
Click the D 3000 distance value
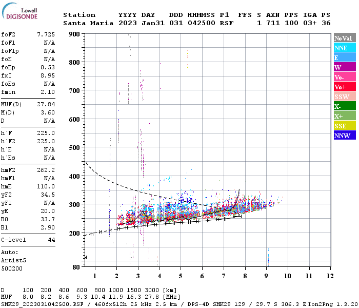tap(152, 291)
